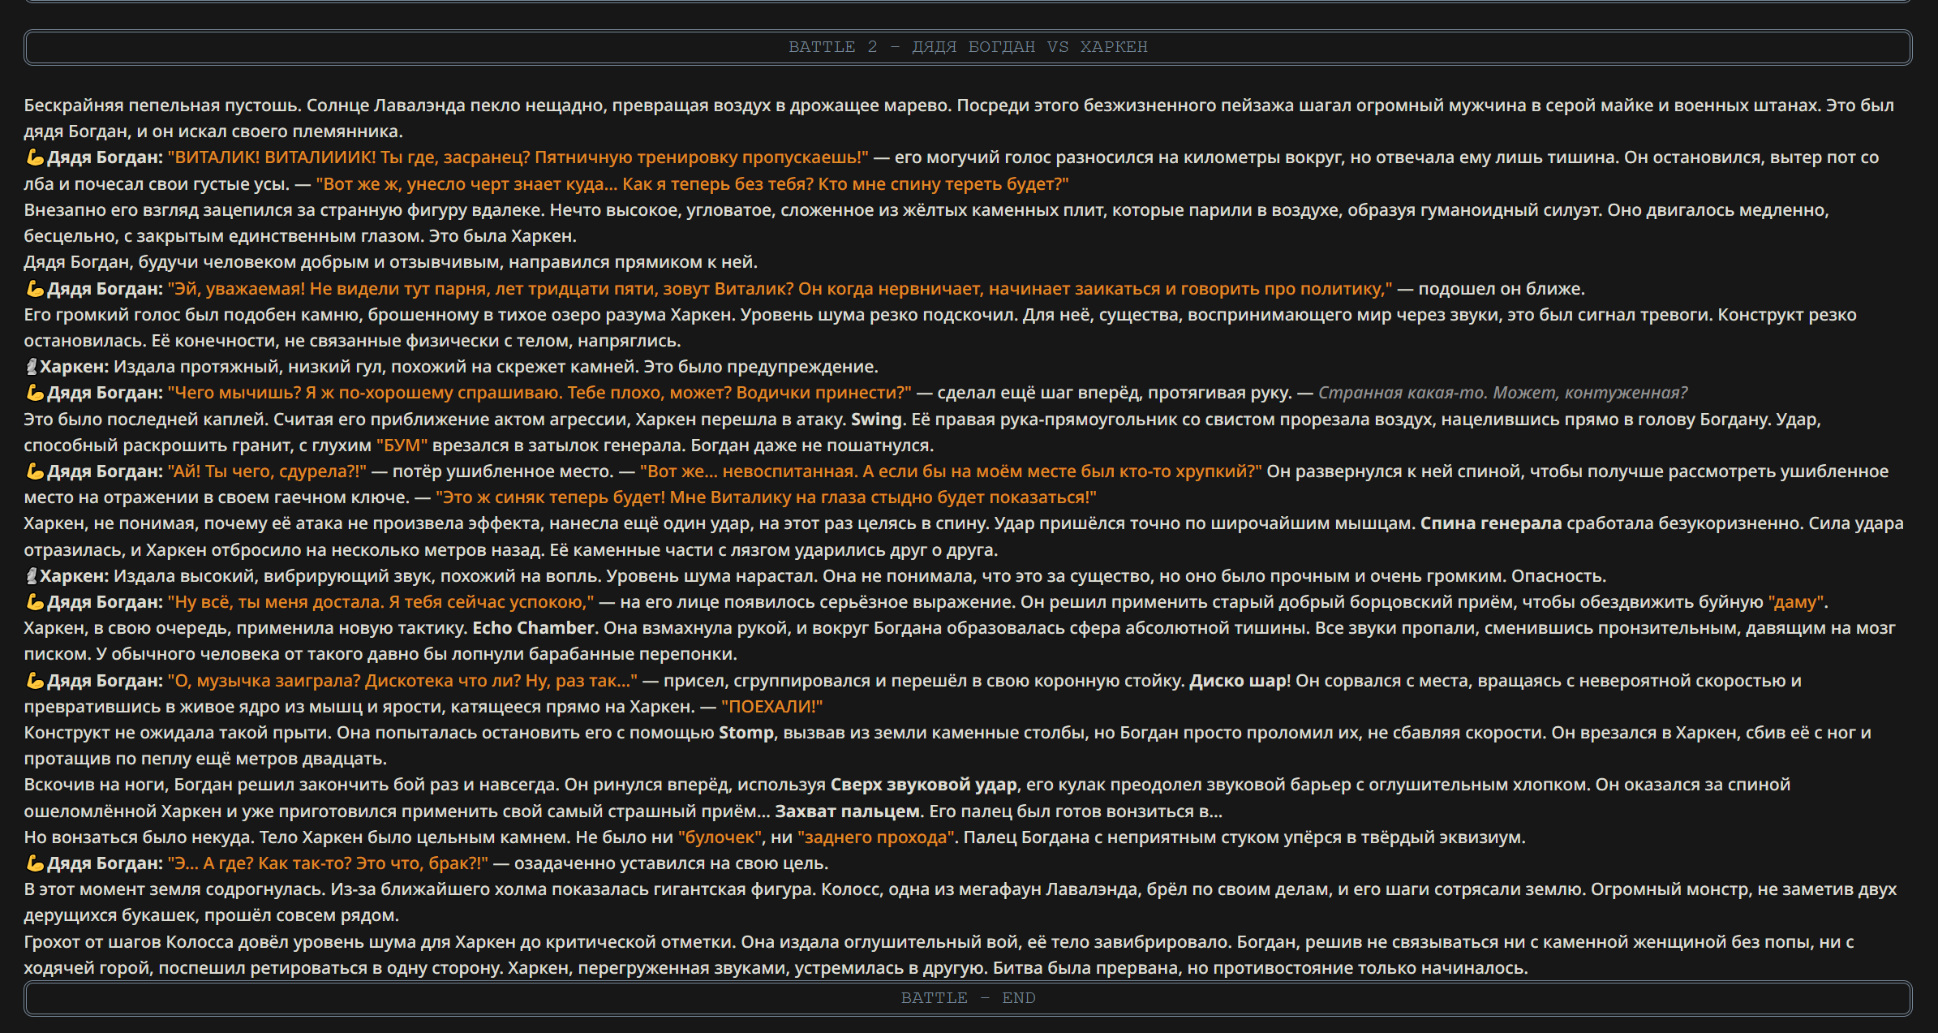1938x1033 pixels.
Task: Click the orange quoted word "БУМ"
Action: click(x=402, y=445)
